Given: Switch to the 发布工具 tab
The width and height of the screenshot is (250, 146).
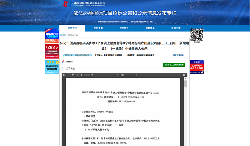Looking at the screenshot, I should (x=98, y=28).
